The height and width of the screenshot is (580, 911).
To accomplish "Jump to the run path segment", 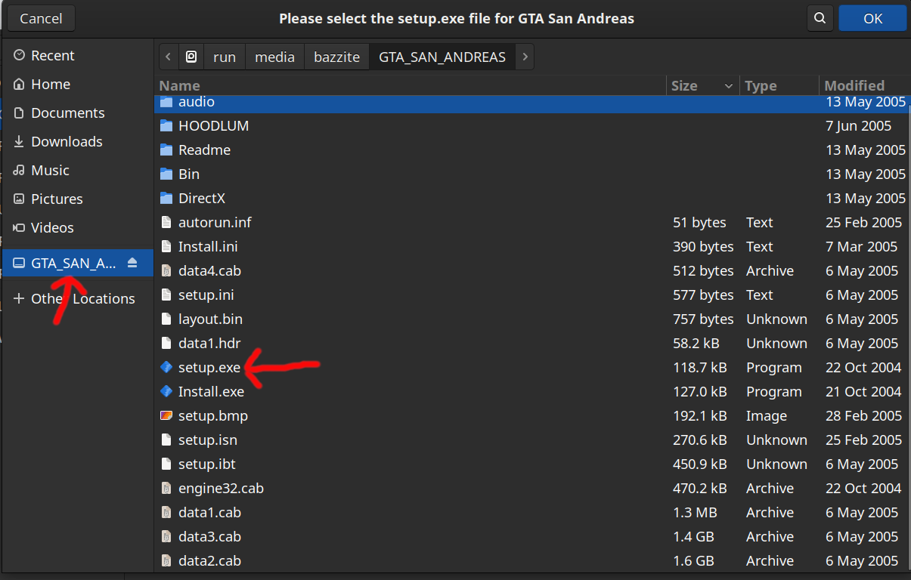I will tap(225, 57).
